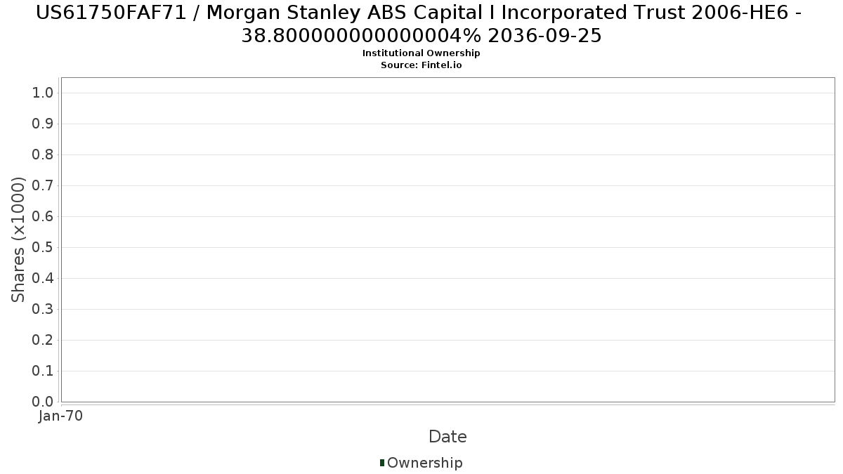The height and width of the screenshot is (474, 843).
Task: Click the 0.0 y-axis tick label
Action: click(43, 402)
